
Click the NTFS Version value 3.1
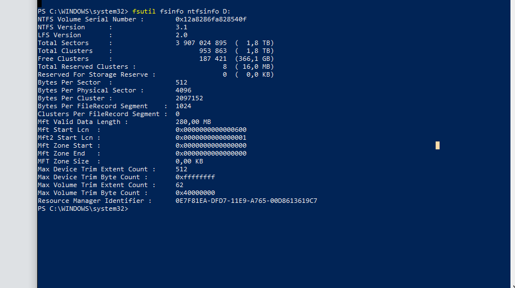[181, 27]
